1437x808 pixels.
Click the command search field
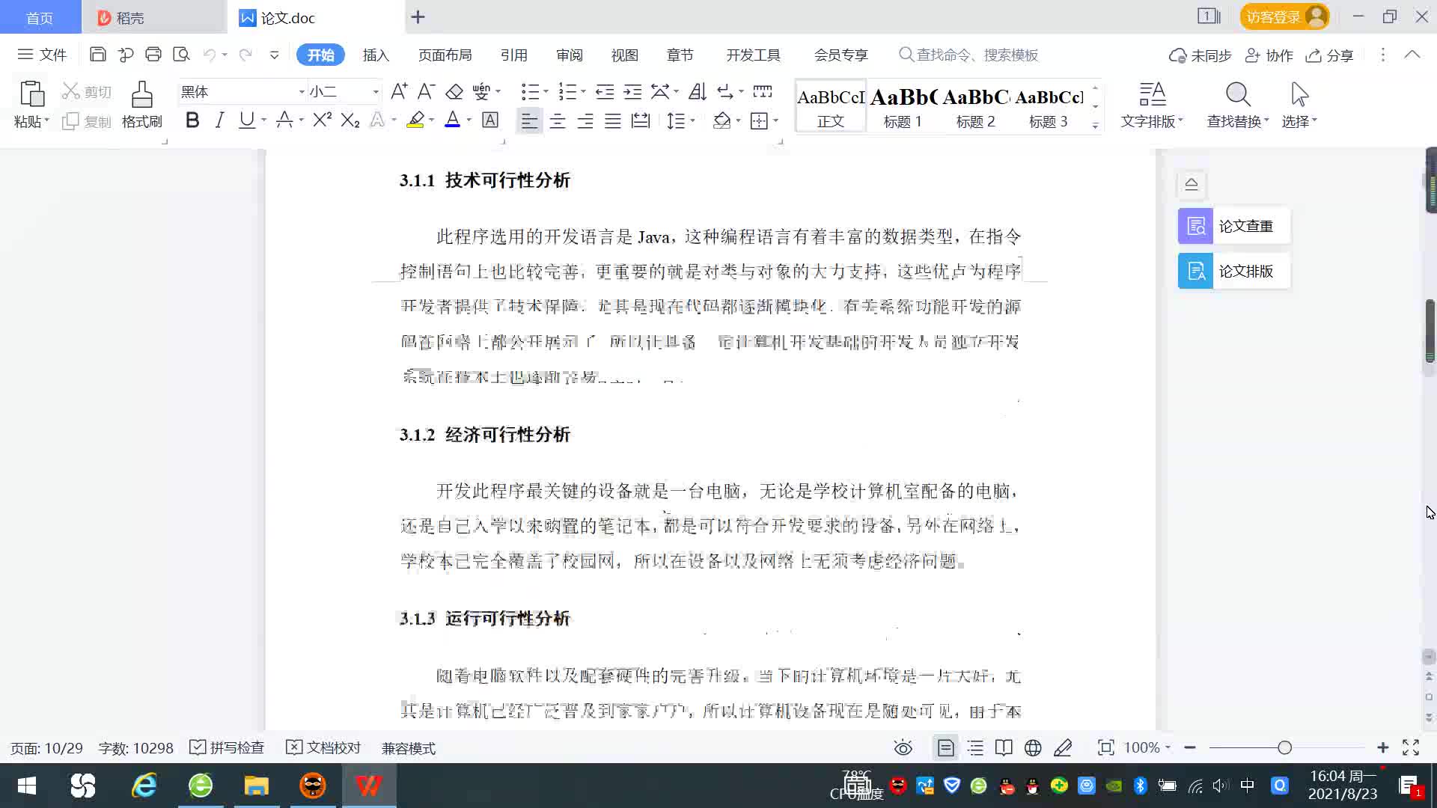coord(969,55)
